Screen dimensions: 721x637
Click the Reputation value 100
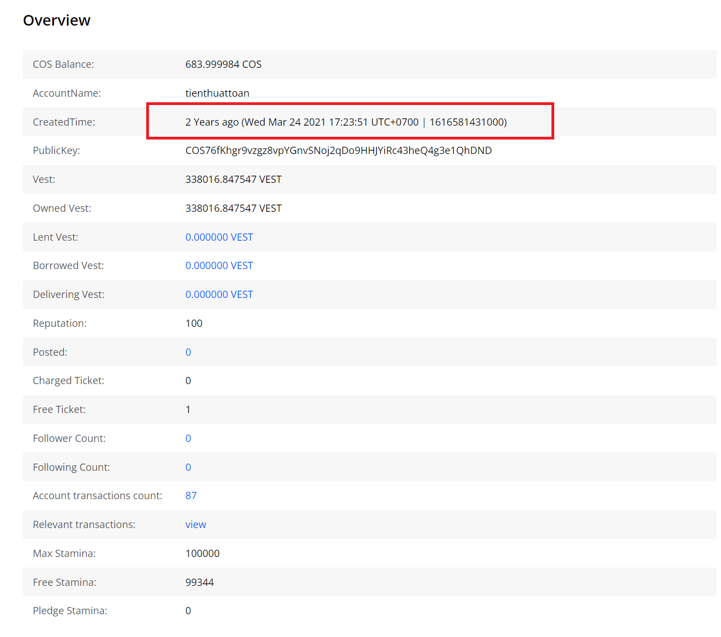tap(194, 324)
